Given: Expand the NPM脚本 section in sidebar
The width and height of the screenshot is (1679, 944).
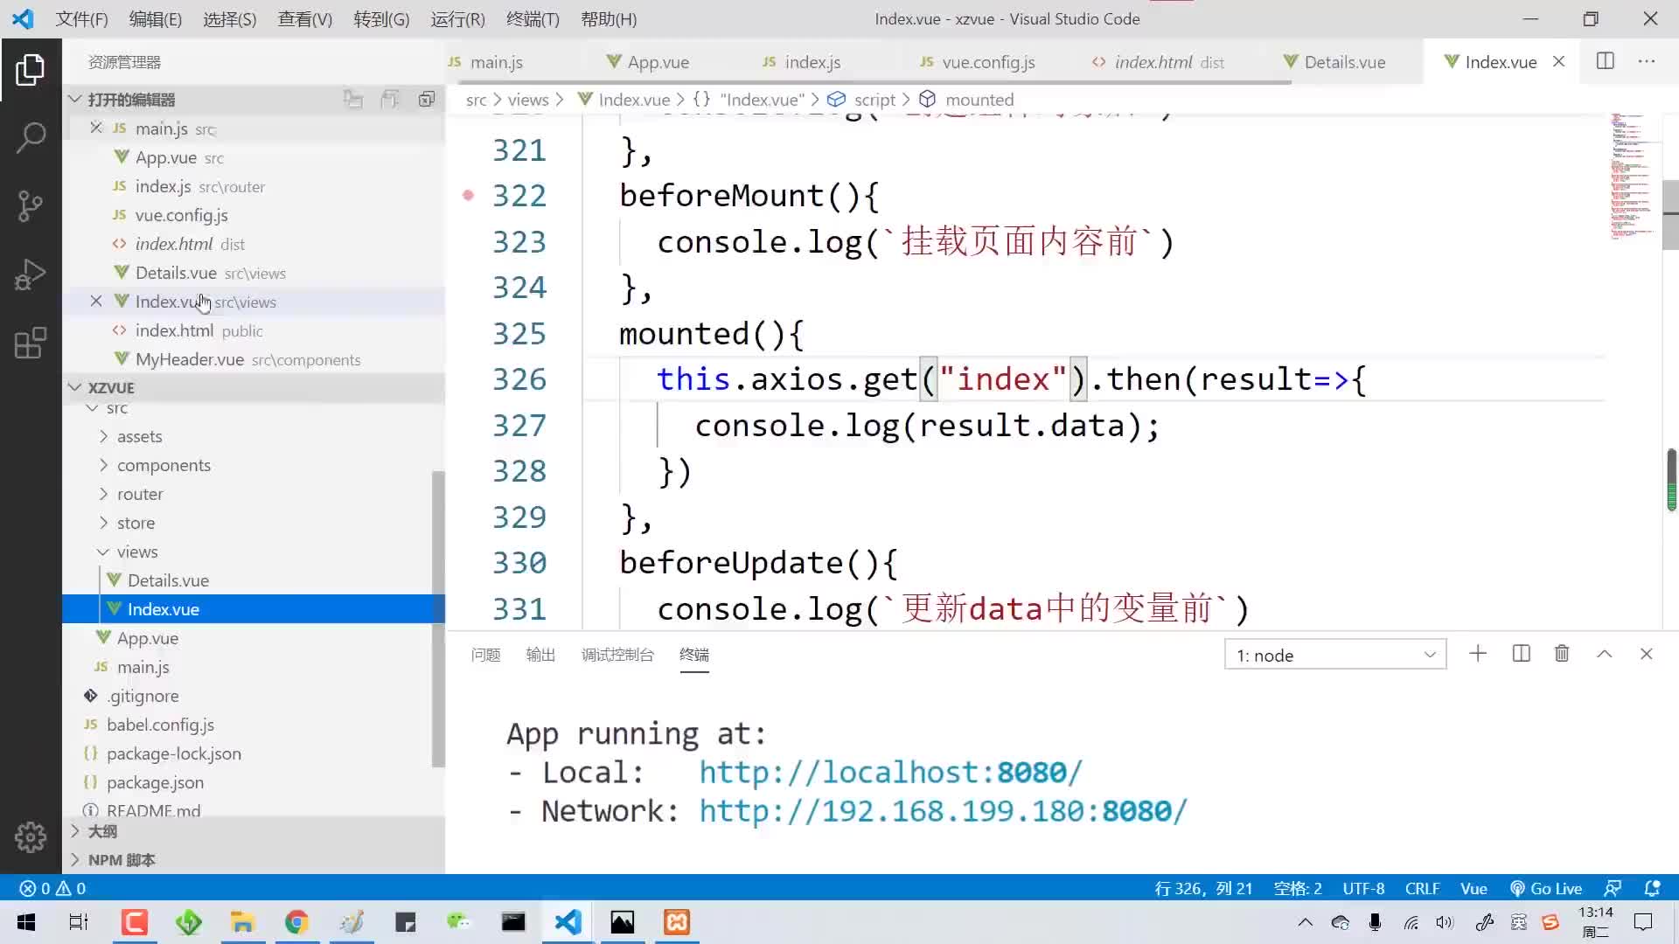Looking at the screenshot, I should [x=75, y=858].
